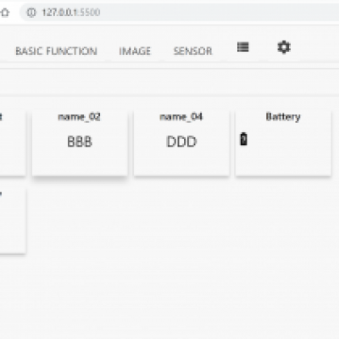The image size is (339, 339).
Task: Click the BBB value text
Action: 80,142
